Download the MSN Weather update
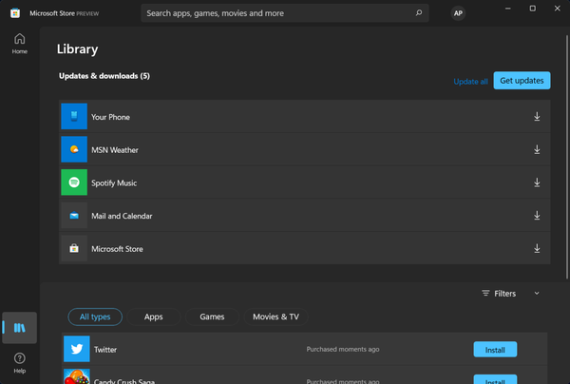 (537, 149)
